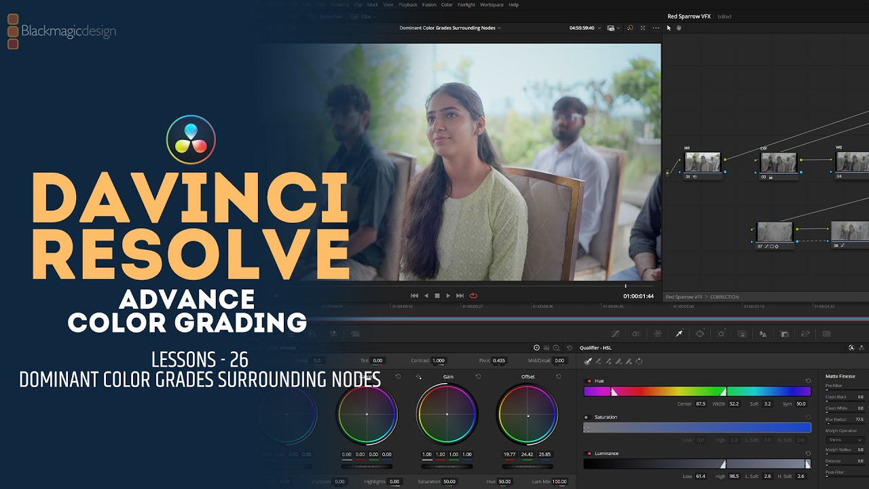Select the qualifier picker eyedropper tool
This screenshot has height=489, width=869.
pyautogui.click(x=588, y=361)
